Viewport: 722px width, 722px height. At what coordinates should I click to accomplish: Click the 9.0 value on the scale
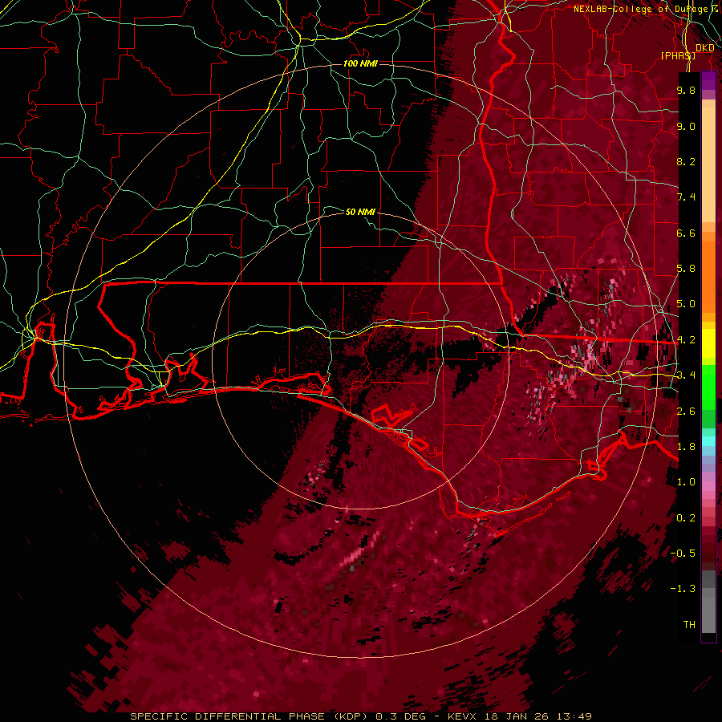[x=686, y=126]
